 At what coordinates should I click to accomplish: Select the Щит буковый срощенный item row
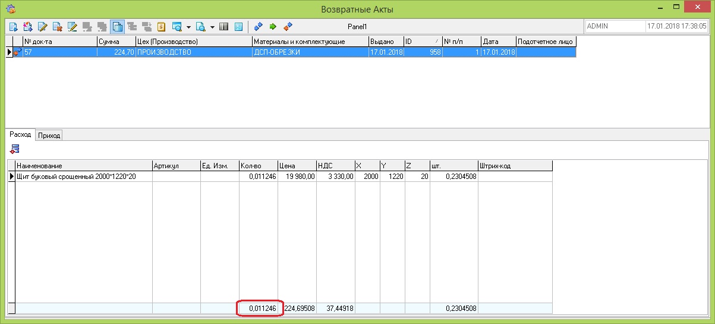click(x=83, y=177)
